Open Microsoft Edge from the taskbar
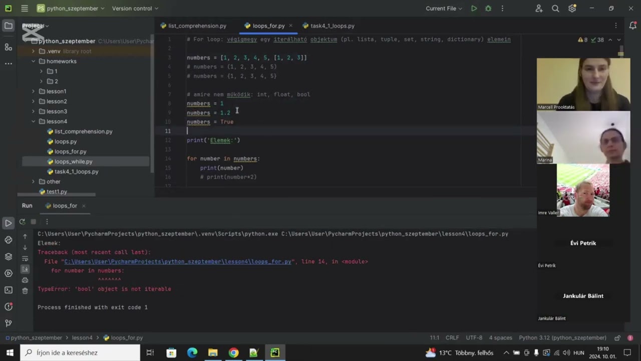Screen dimensions: 641x361 point(192,352)
